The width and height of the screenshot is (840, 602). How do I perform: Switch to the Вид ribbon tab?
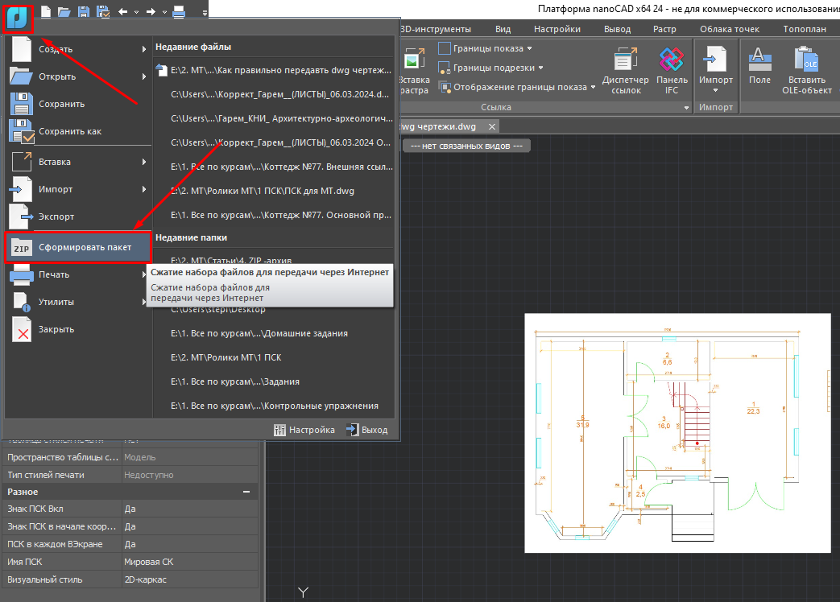point(503,29)
